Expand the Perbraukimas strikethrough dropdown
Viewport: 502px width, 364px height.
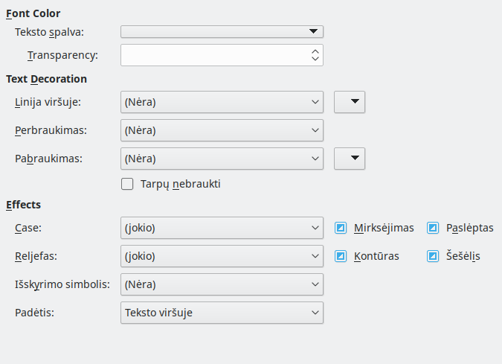pos(222,130)
